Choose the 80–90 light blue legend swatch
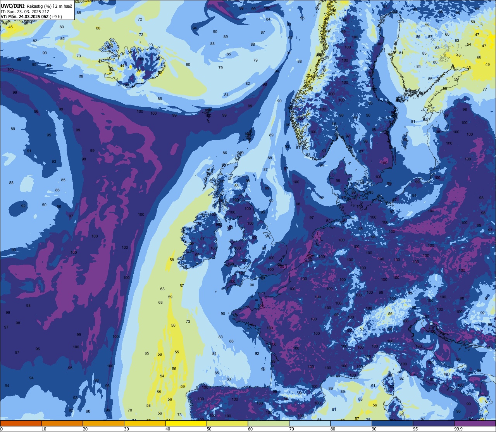This screenshot has height=432, width=496. tap(351, 423)
